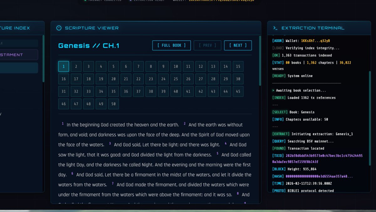The image size is (376, 212).
Task: Advance to the next chapter with Next
Action: (x=238, y=45)
